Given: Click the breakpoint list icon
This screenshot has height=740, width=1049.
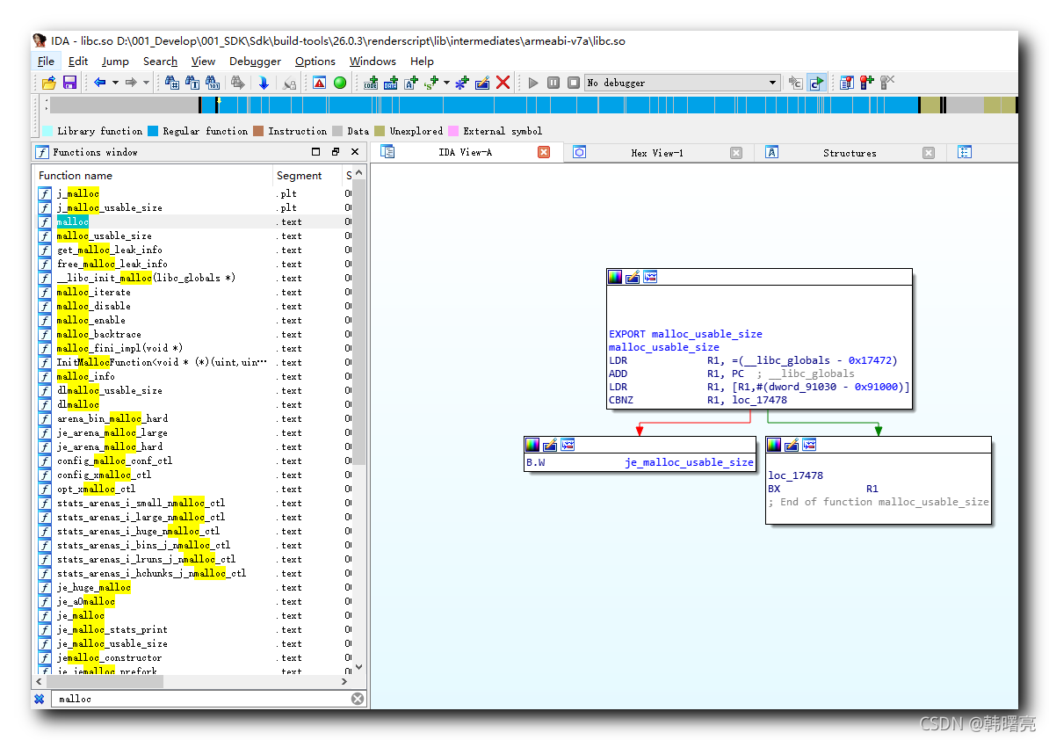Looking at the screenshot, I should click(847, 83).
